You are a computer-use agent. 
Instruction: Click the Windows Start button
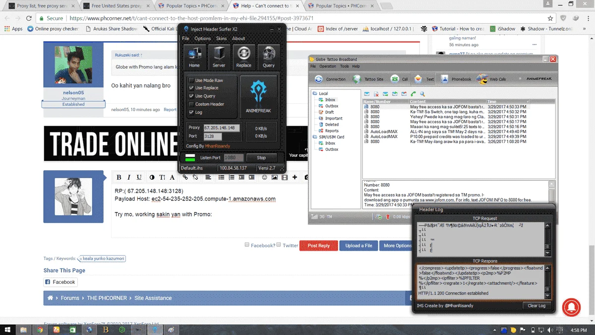click(x=7, y=329)
